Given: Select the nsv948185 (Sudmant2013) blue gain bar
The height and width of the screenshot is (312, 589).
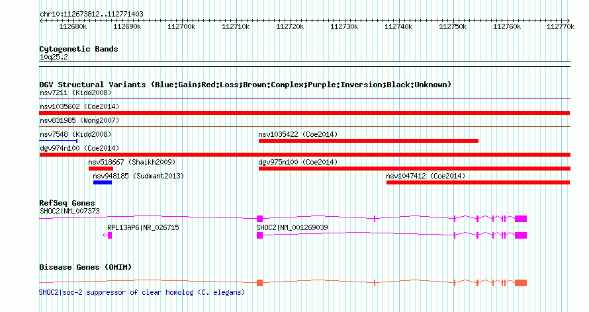Looking at the screenshot, I should click(103, 182).
